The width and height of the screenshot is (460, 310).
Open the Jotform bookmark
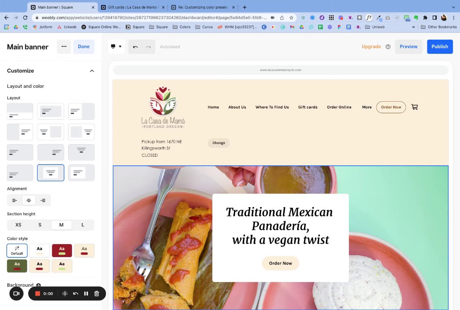pos(43,27)
